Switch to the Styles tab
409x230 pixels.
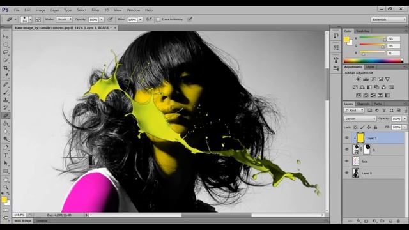pyautogui.click(x=370, y=67)
